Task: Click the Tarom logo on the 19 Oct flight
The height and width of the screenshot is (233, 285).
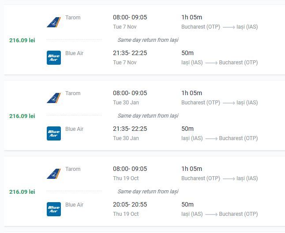Action: pyautogui.click(x=54, y=174)
